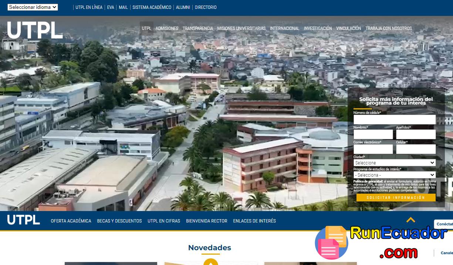
Task: Open the EVA link in the top bar
Action: tap(110, 7)
